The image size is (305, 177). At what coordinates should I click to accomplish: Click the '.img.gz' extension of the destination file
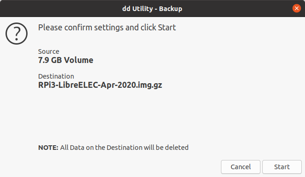[x=149, y=86]
